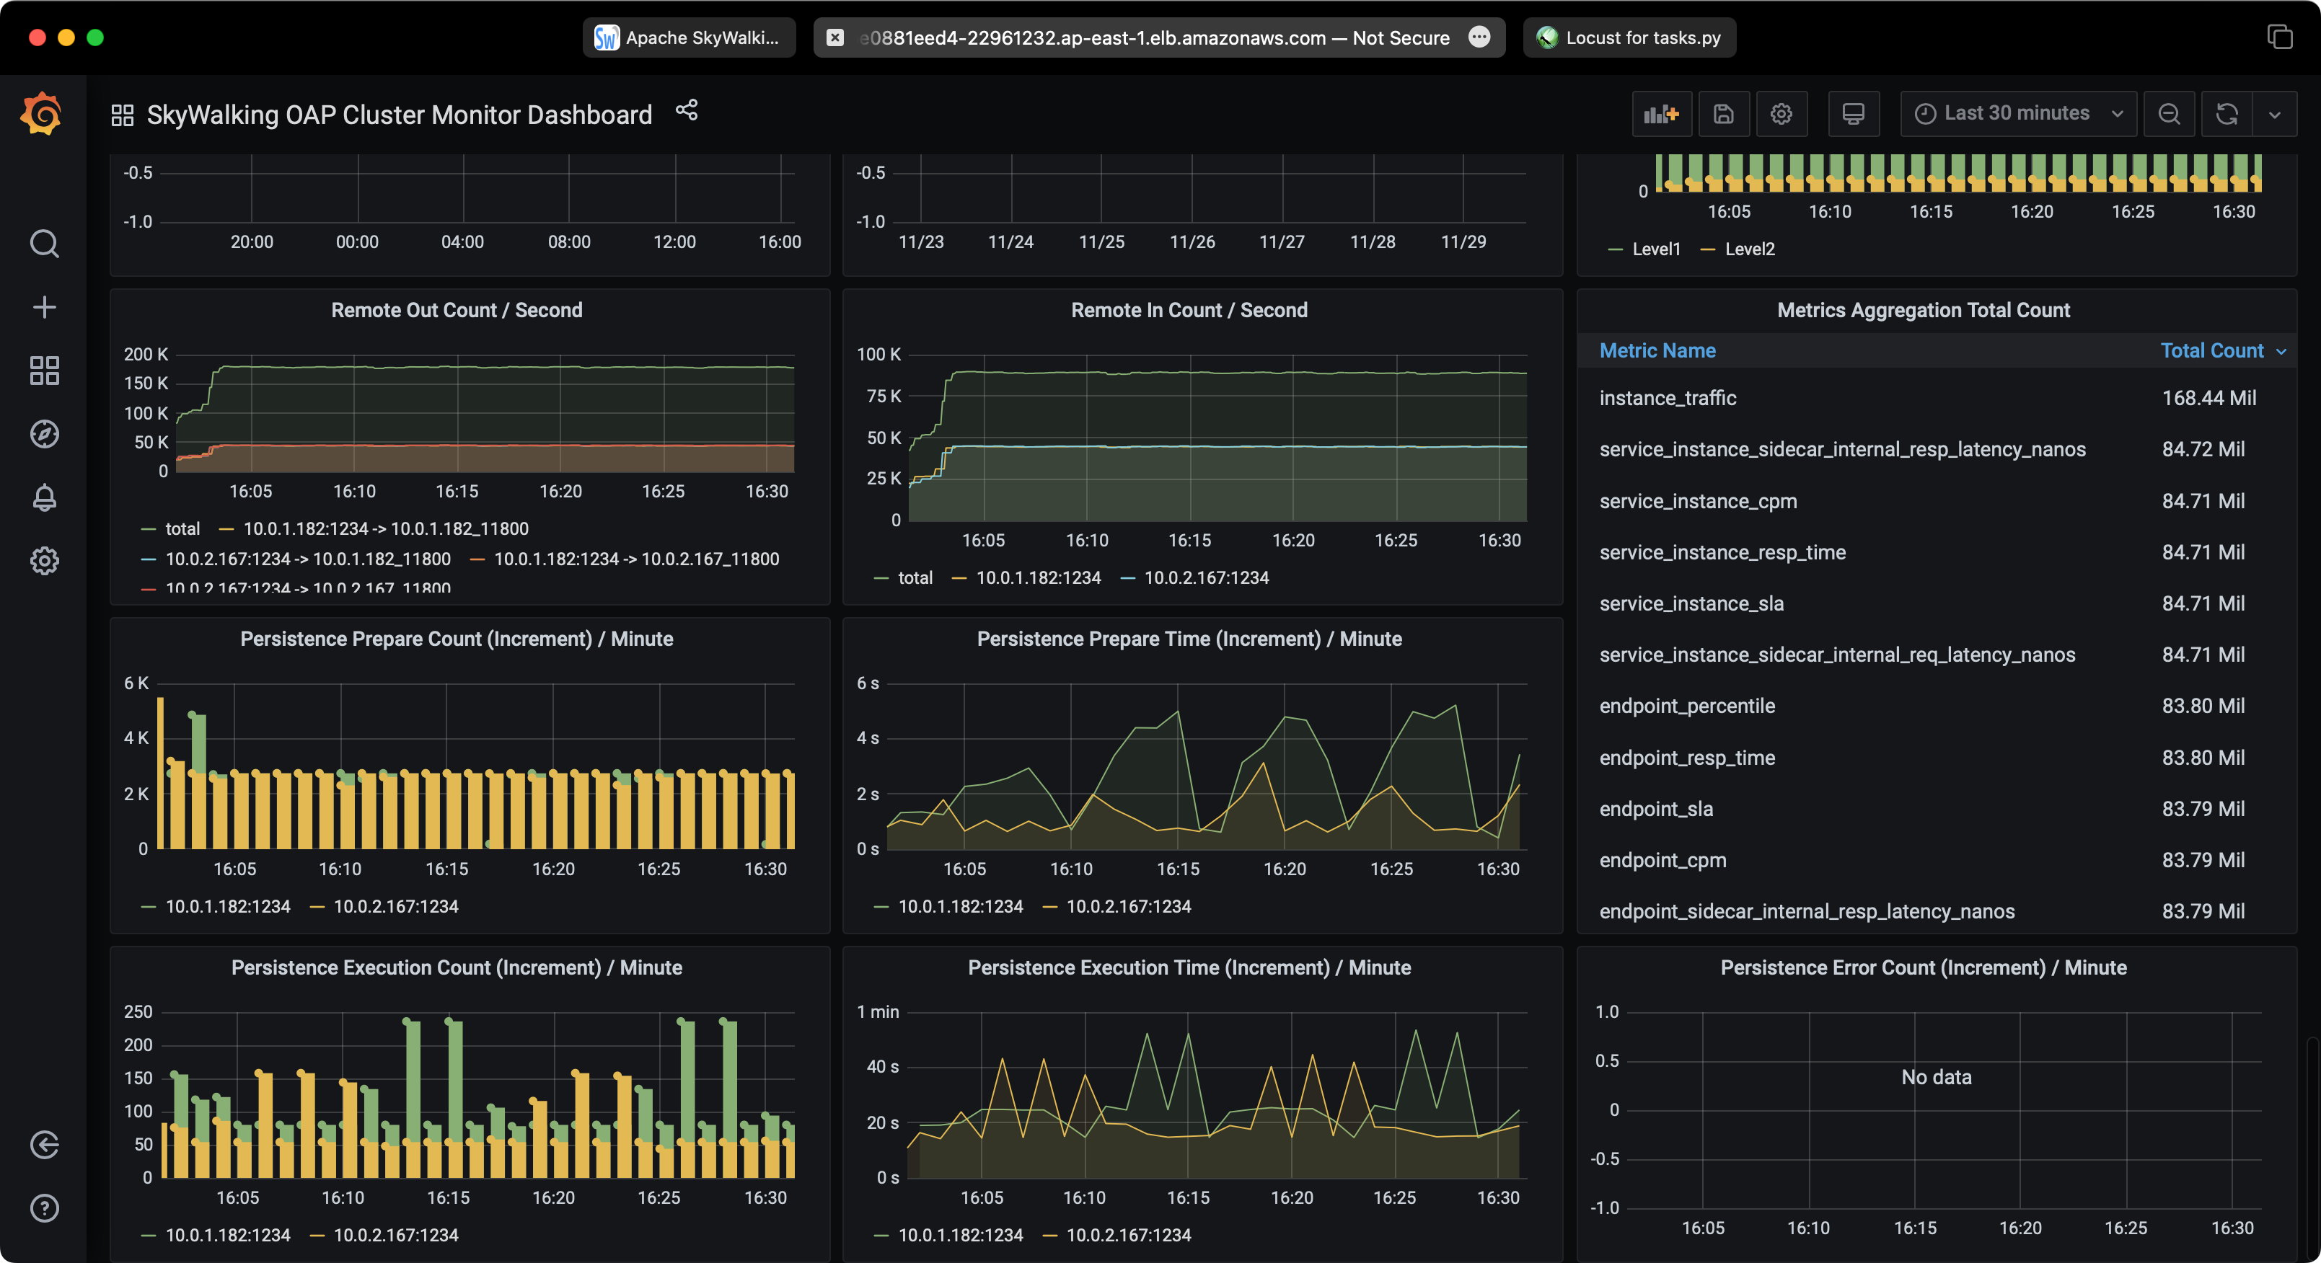Image resolution: width=2321 pixels, height=1263 pixels.
Task: Open the search dashboards icon in sidebar
Action: [x=44, y=244]
